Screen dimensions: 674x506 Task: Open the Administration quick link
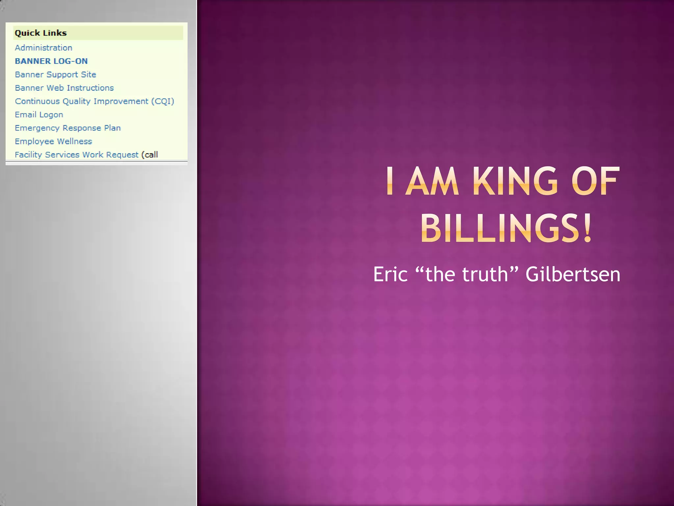tap(43, 48)
